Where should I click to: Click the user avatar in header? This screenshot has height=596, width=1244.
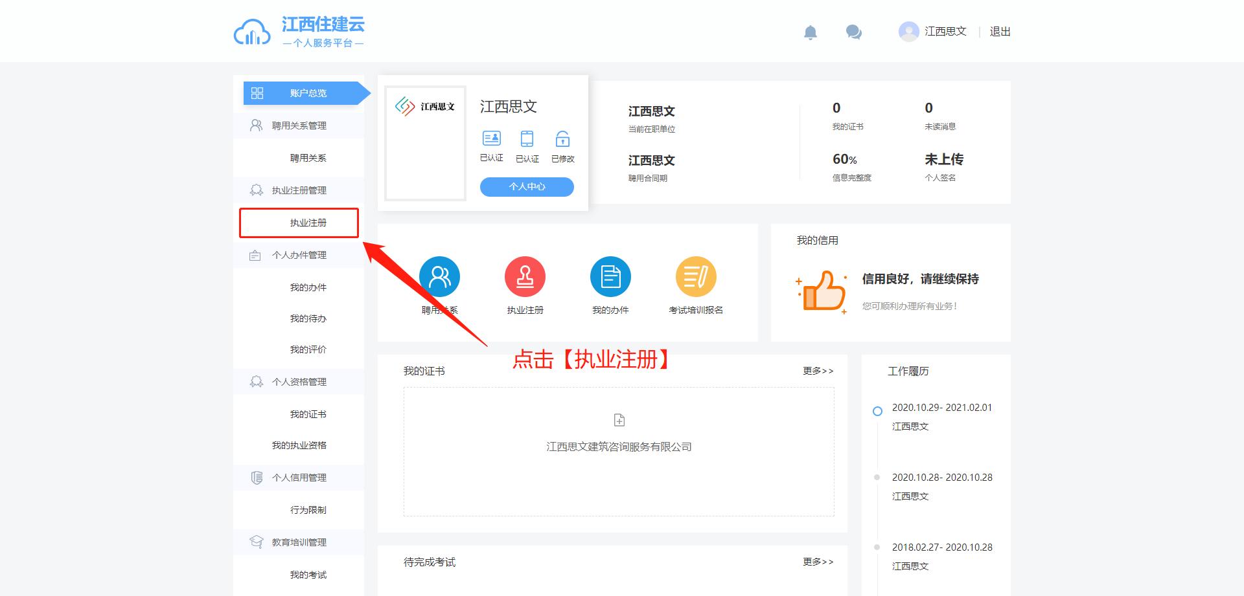[x=908, y=32]
